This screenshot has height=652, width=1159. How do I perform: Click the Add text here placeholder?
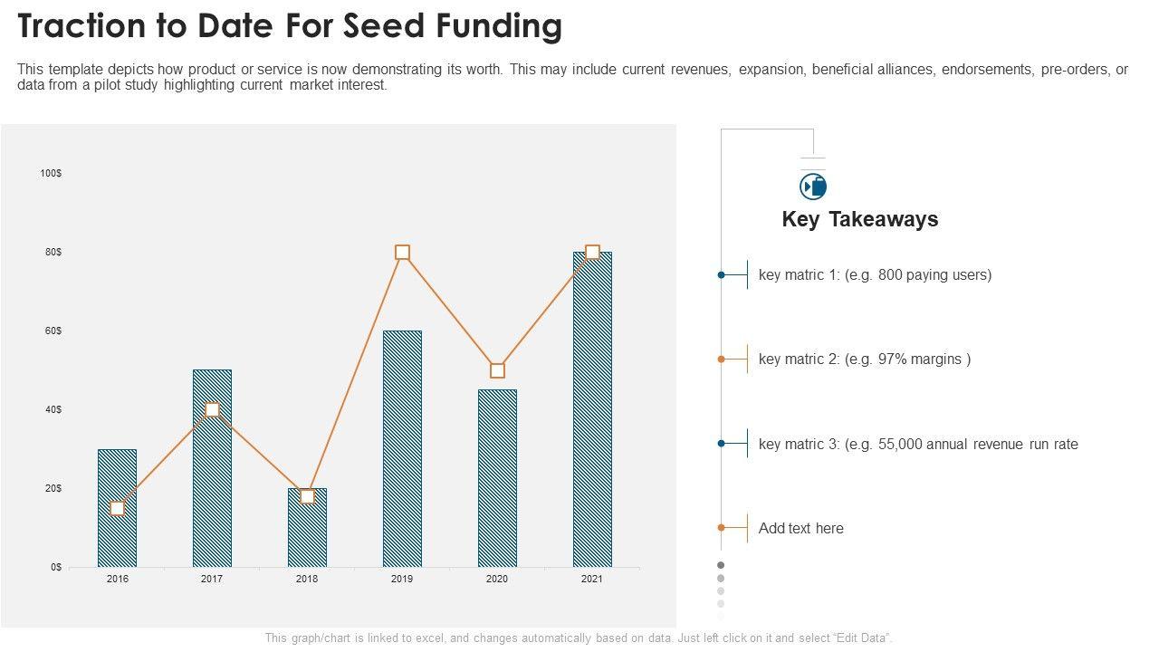point(800,528)
